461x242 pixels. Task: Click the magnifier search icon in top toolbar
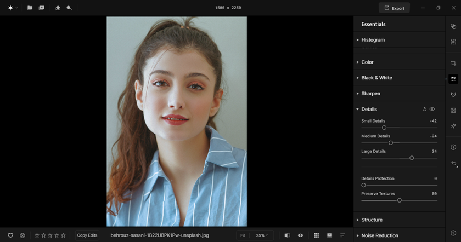tap(69, 8)
